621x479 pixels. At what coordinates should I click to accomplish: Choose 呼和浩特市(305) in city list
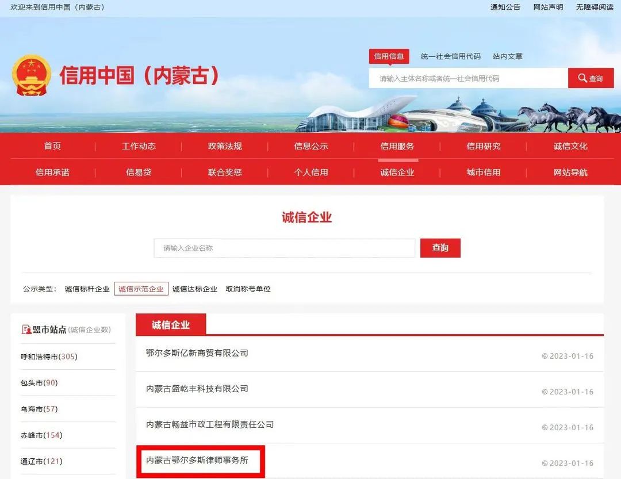pyautogui.click(x=49, y=357)
